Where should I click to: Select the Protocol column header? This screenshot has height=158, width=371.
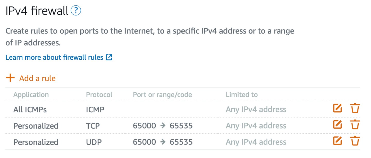[x=99, y=94]
